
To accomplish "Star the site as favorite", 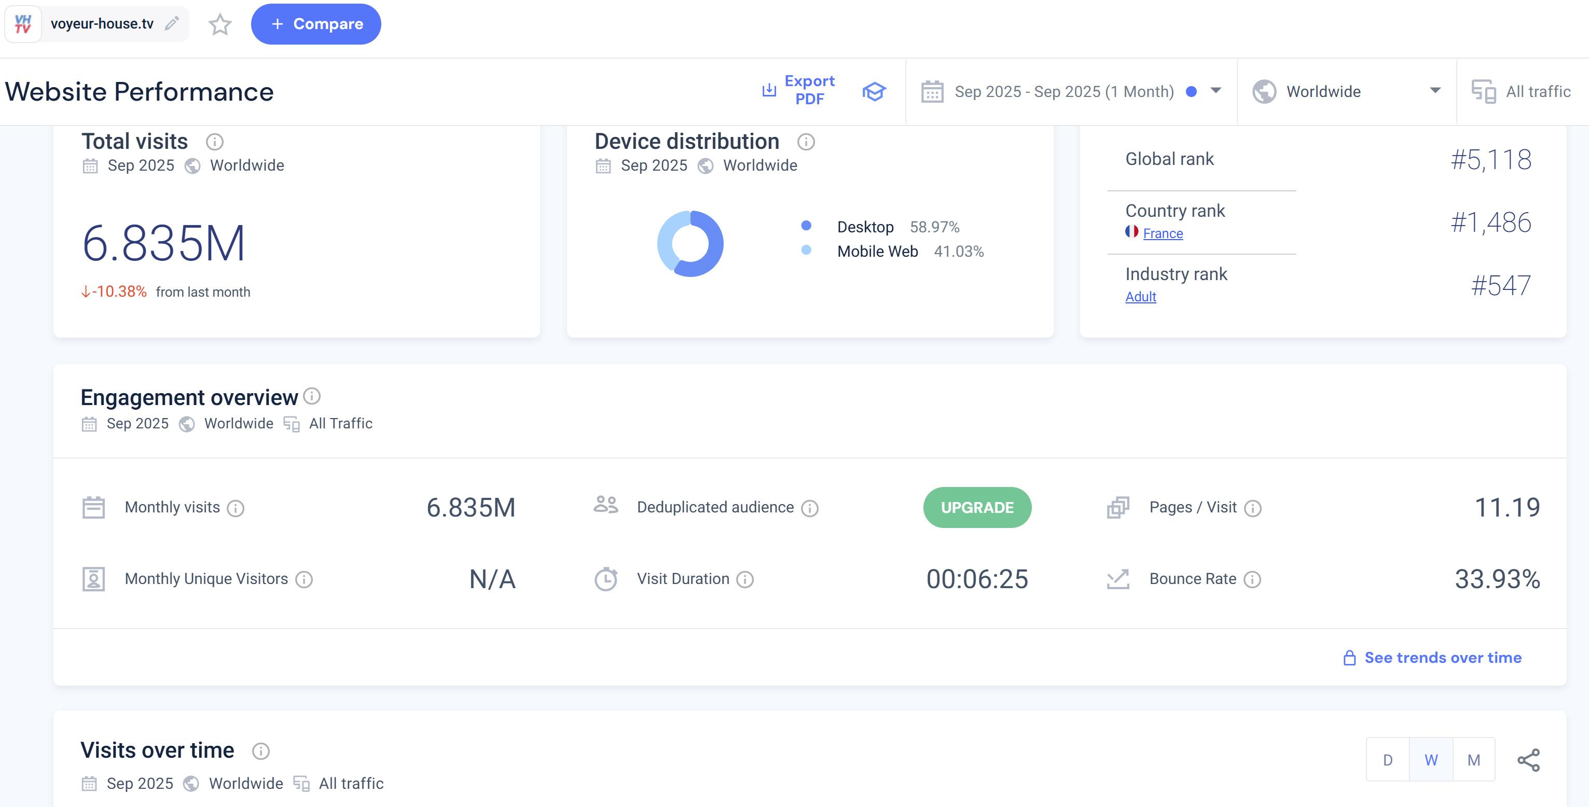I will (x=219, y=24).
